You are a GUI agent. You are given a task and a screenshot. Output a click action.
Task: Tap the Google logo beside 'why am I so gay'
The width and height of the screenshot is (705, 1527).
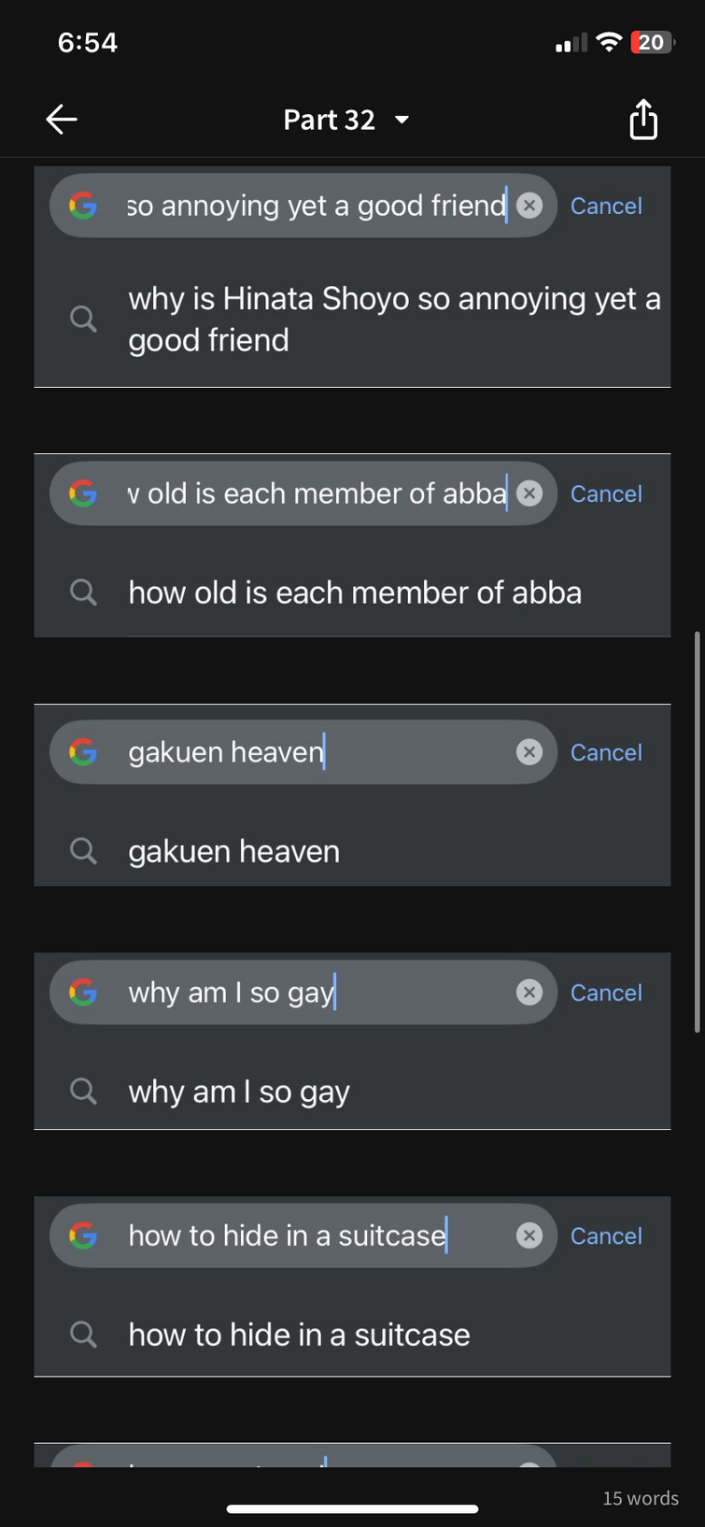coord(83,992)
